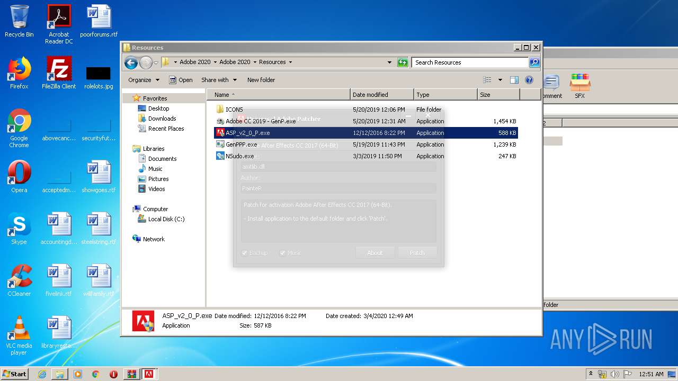The image size is (678, 381).
Task: Toggle the Back up checkbox
Action: [245, 253]
